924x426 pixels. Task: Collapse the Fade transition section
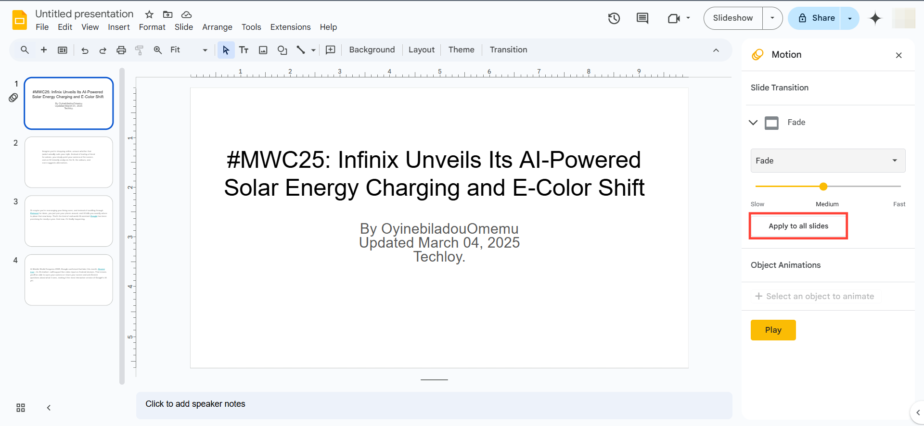[753, 122]
